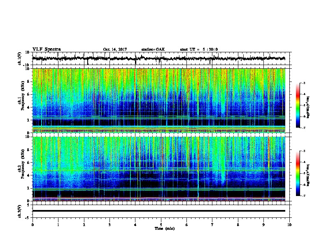The image size is (326, 252).
Task: Select the date text "Oct. 14, 2017"
Action: click(x=115, y=49)
